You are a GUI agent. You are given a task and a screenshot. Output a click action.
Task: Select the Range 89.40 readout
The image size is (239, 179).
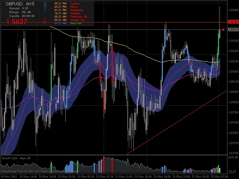point(20,12)
